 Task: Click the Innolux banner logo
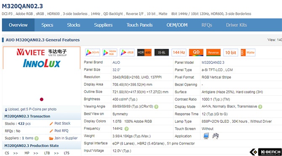[42, 63]
